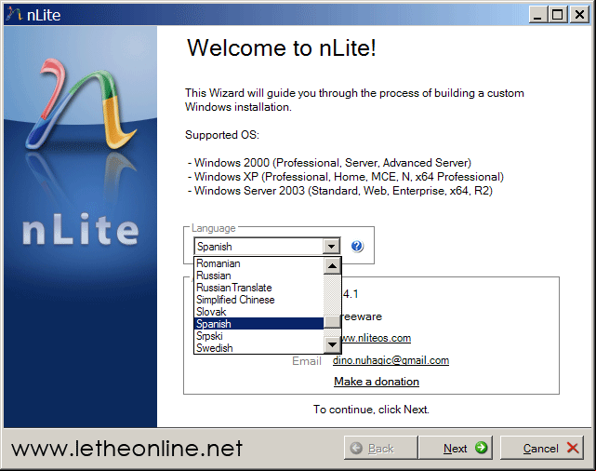Proceed with the Next button

(456, 448)
